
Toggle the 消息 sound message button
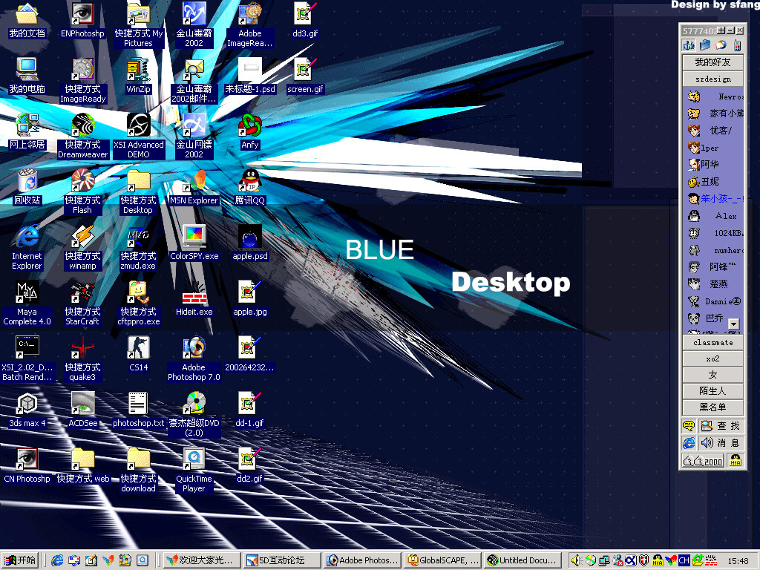tap(720, 443)
